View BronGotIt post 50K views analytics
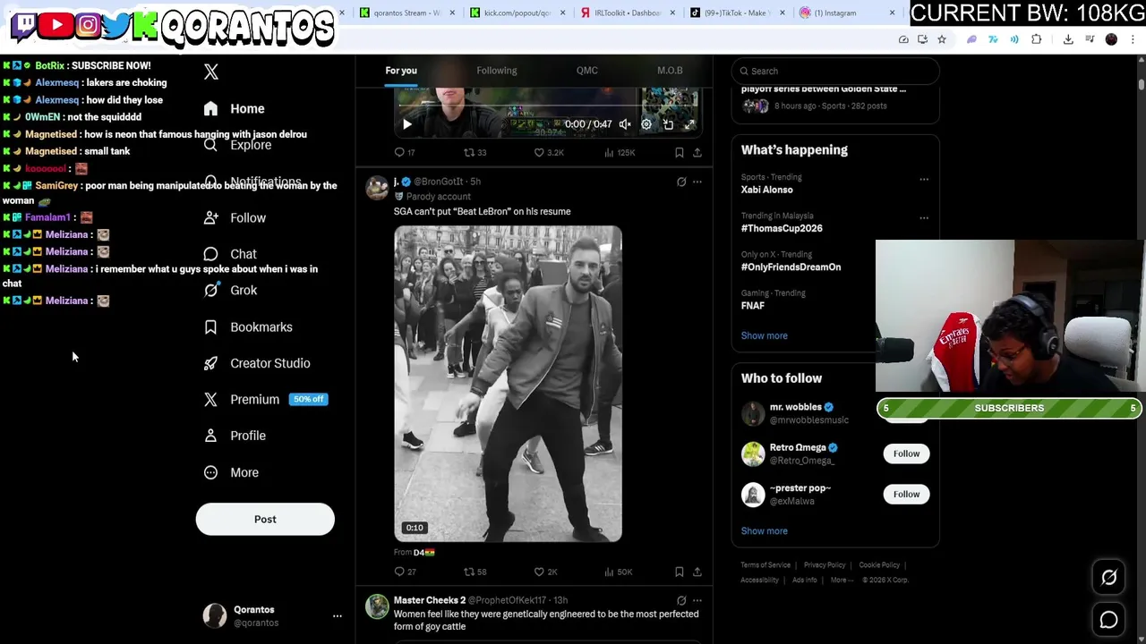The image size is (1146, 644). click(x=618, y=572)
